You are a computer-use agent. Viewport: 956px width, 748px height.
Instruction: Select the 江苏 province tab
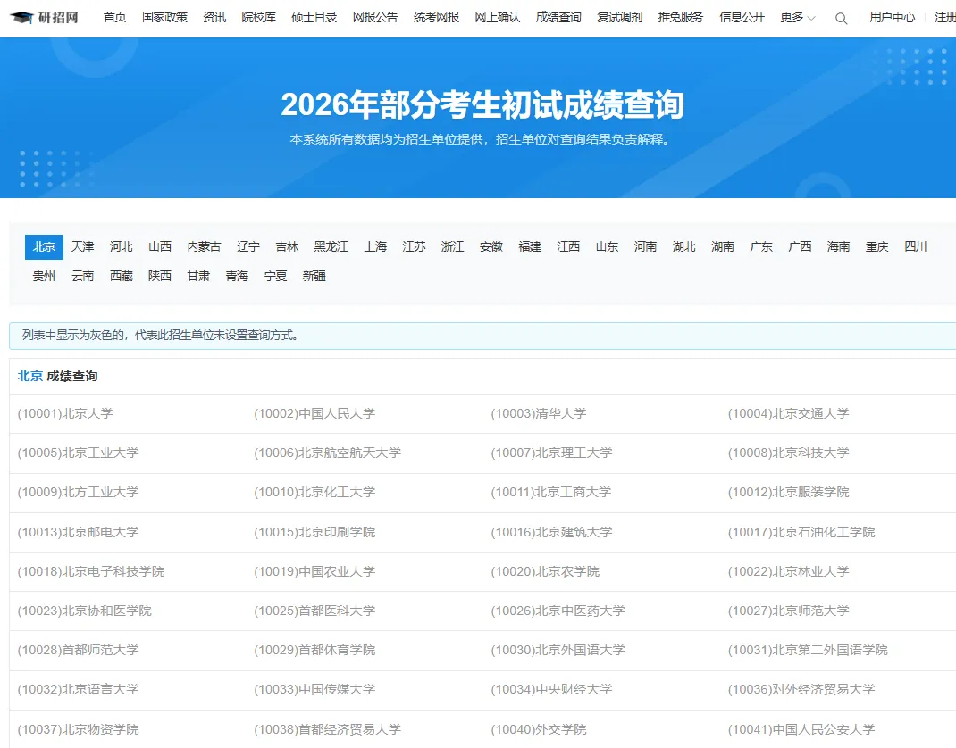(414, 246)
